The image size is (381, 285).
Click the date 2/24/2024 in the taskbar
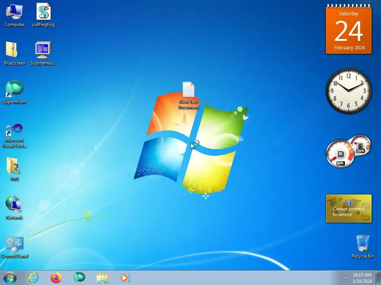pyautogui.click(x=362, y=281)
